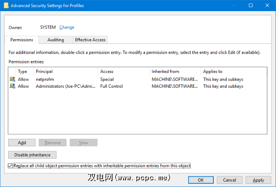Screen dimensions: 276x187
Task: Select the Permissions tab
Action: click(22, 40)
